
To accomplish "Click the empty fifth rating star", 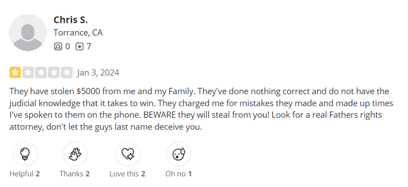I will 67,73.
